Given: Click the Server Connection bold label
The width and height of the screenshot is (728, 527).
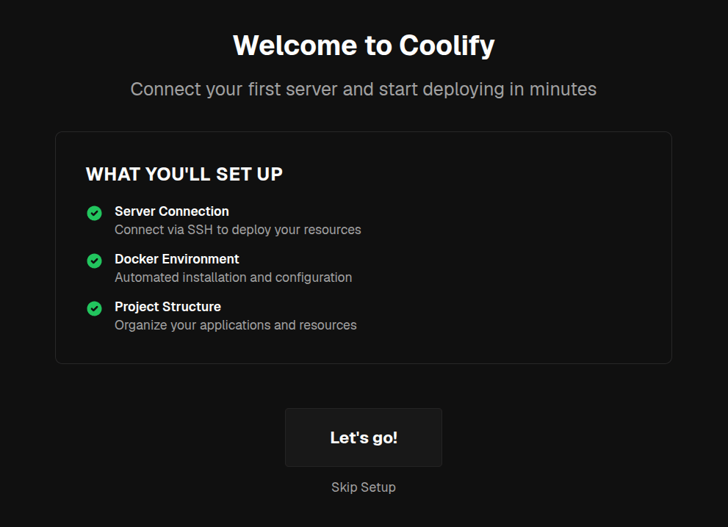Looking at the screenshot, I should point(171,211).
